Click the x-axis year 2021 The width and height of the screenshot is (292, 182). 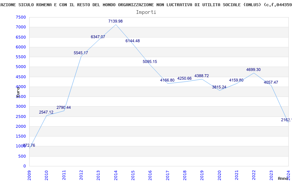click(237, 175)
